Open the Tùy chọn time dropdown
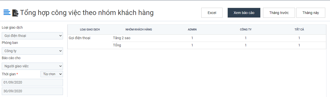 coord(52,74)
